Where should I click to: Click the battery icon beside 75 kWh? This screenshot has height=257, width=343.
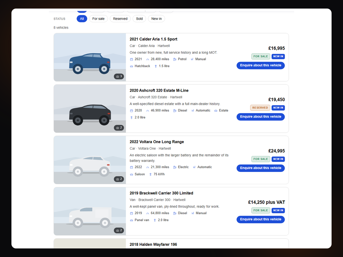[x=150, y=174]
